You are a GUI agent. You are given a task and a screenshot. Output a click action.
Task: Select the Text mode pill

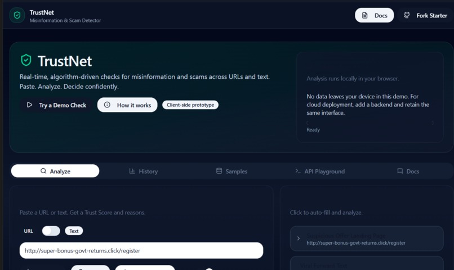tap(74, 231)
